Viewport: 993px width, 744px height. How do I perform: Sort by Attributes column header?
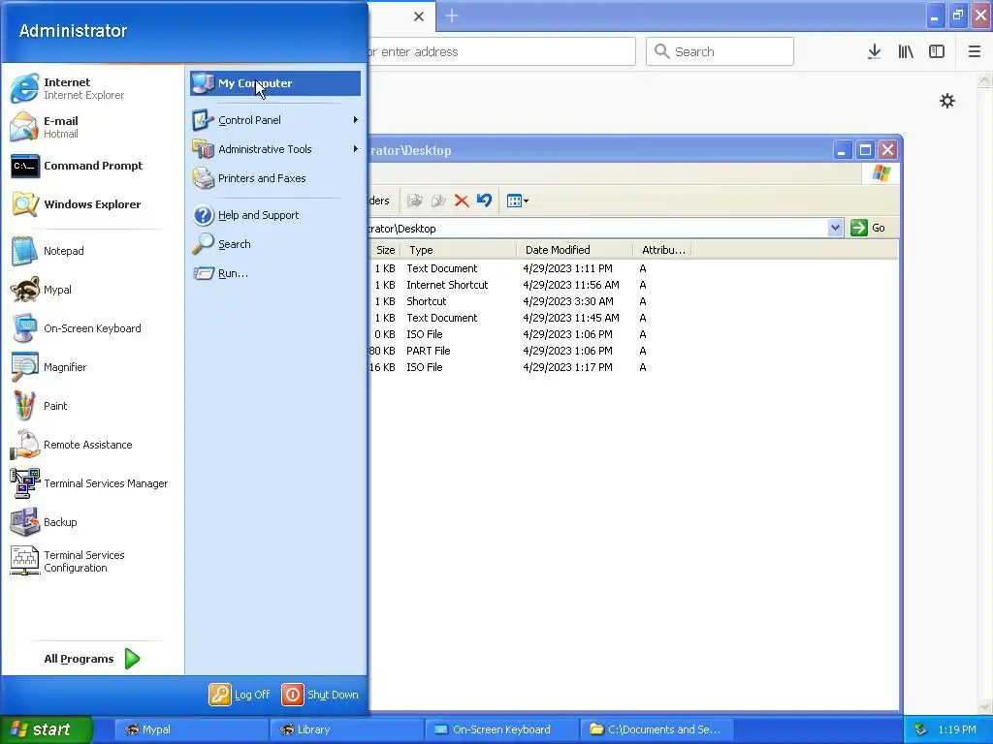[x=661, y=250]
